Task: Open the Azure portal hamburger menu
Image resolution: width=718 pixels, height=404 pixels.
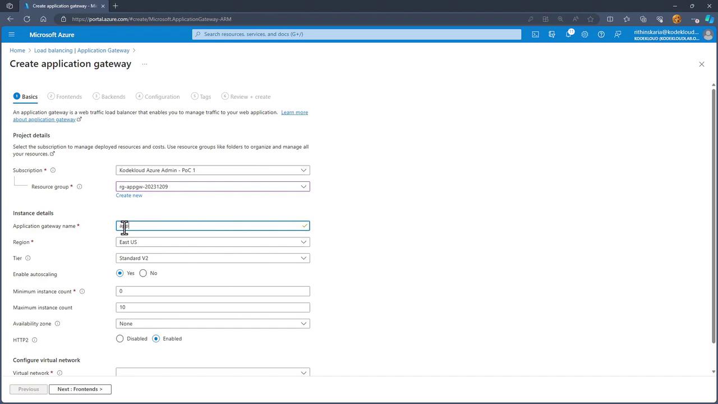Action: click(11, 34)
